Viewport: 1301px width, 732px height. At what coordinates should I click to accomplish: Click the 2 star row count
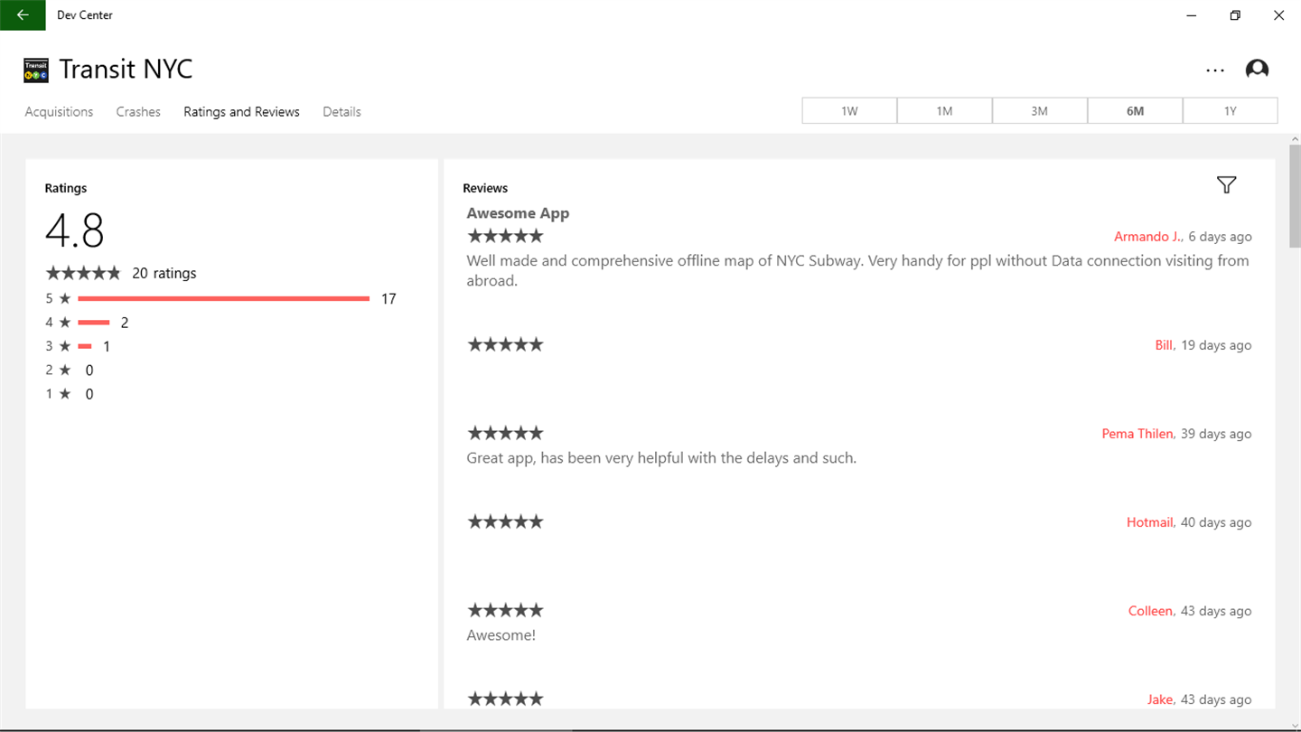click(89, 371)
